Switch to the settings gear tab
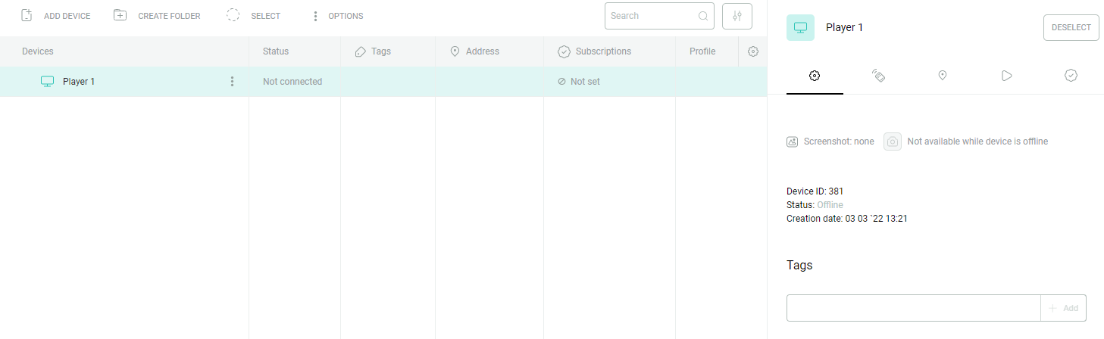This screenshot has width=1104, height=339. point(815,76)
